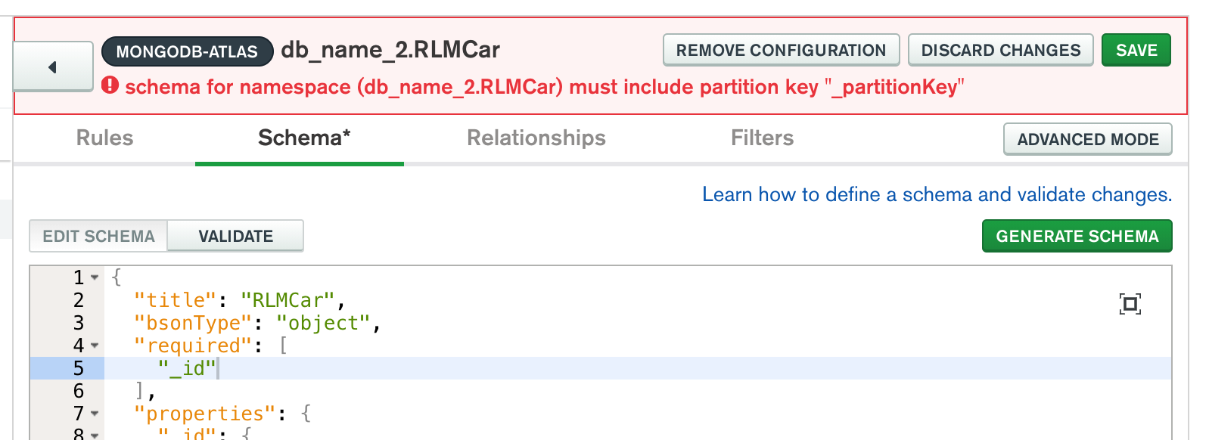This screenshot has height=440, width=1209.
Task: Enable ADVANCED MODE
Action: (1088, 139)
